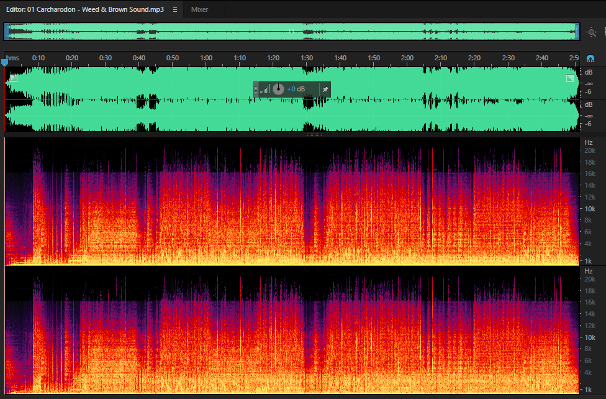This screenshot has height=399, width=606.
Task: Click the 2:20 mark on the timeline ruler
Action: (474, 58)
